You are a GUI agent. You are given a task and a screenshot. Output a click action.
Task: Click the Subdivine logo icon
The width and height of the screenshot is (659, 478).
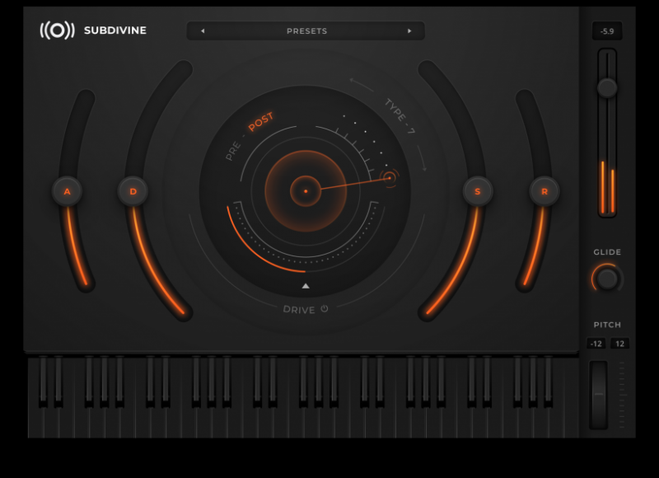tap(58, 30)
